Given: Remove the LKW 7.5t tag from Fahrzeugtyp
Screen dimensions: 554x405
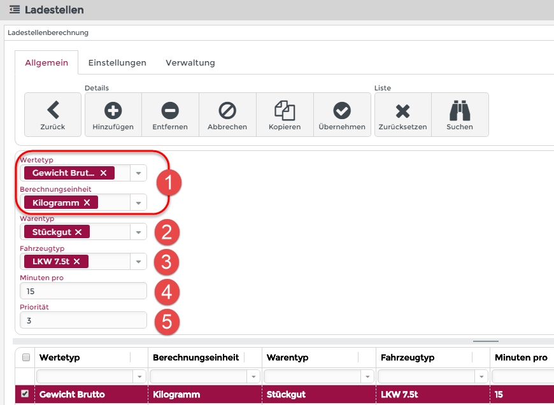Looking at the screenshot, I should point(76,262).
